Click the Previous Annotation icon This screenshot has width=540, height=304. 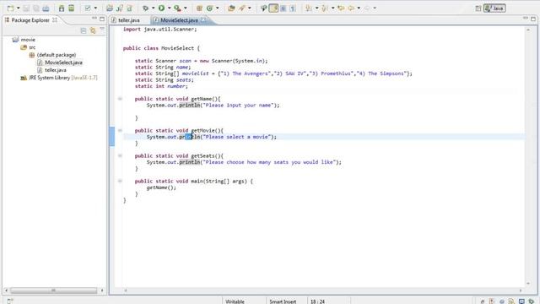pos(324,8)
